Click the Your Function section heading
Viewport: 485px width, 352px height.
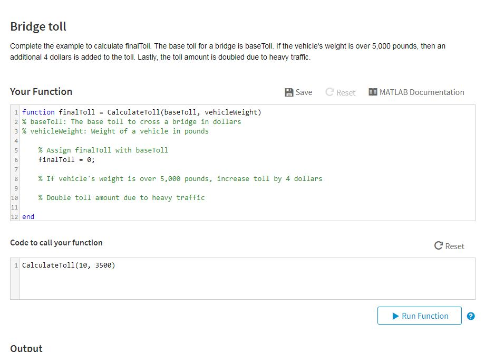tap(41, 91)
